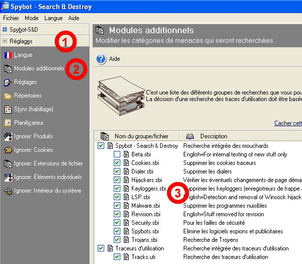Open the Mode menu
The height and width of the screenshot is (264, 302).
coord(32,18)
